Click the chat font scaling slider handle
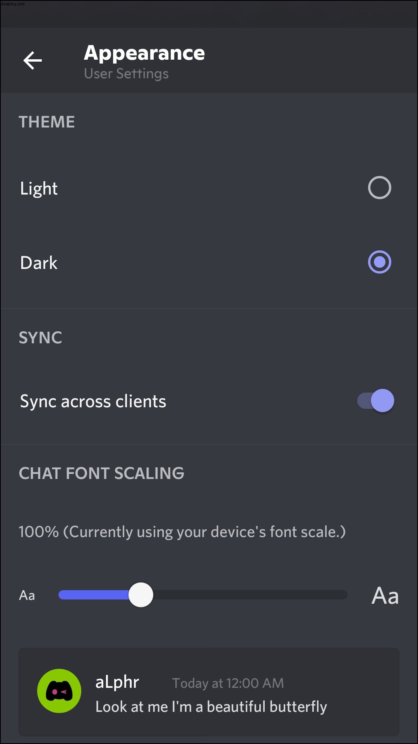The image size is (418, 744). coord(141,595)
